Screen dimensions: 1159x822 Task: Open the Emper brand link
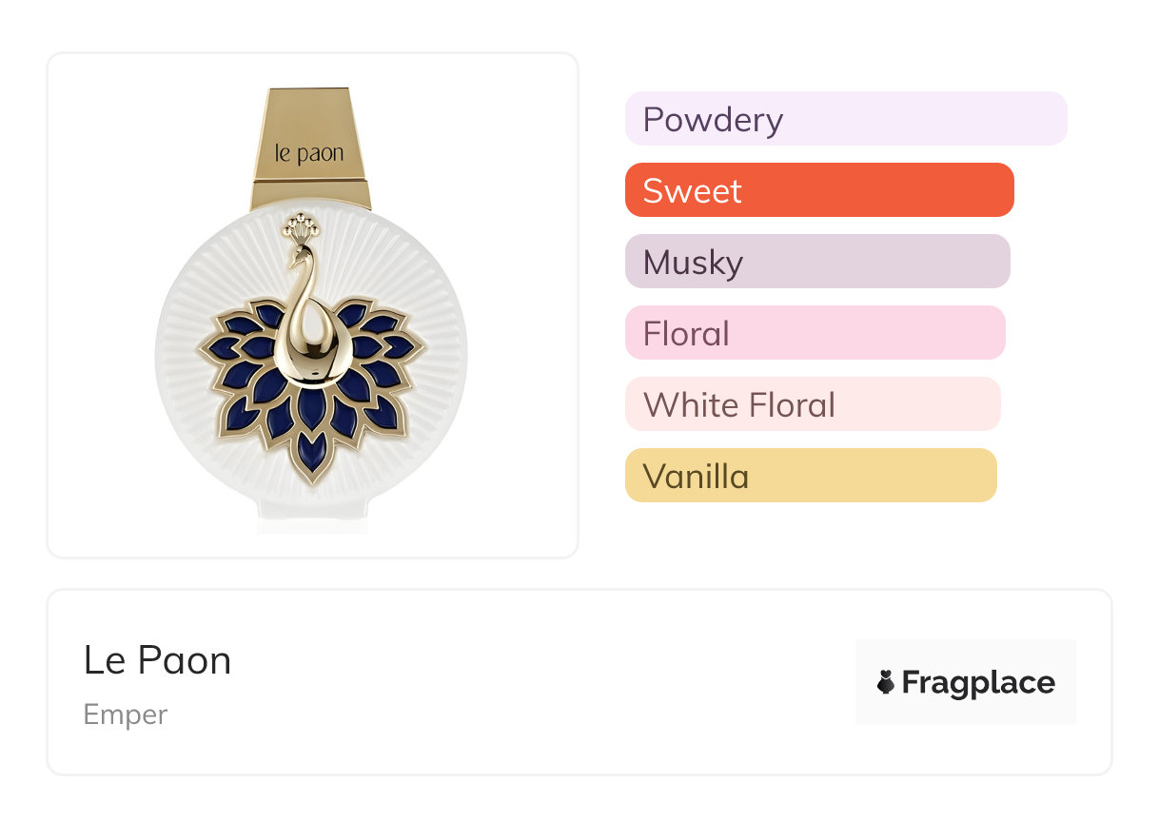coord(126,714)
